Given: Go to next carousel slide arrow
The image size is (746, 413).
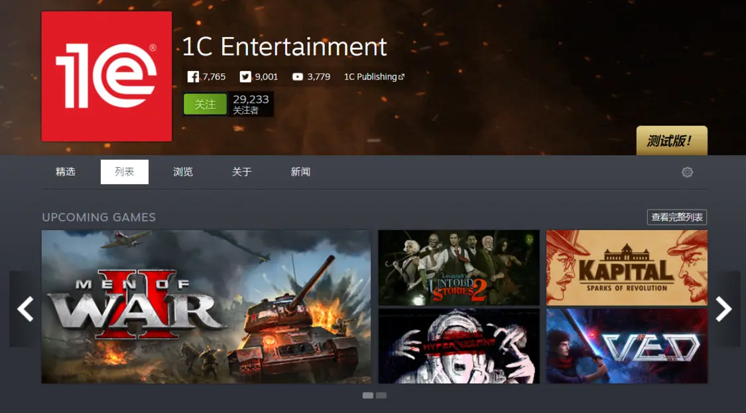Looking at the screenshot, I should (x=723, y=309).
